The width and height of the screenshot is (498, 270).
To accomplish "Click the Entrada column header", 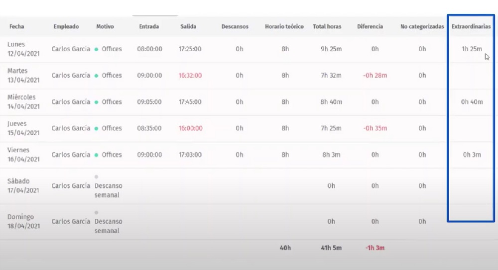I will coord(149,26).
